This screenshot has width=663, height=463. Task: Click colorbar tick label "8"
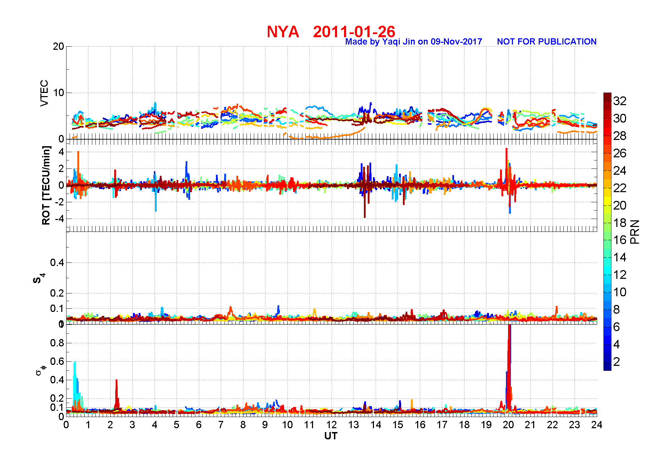617,309
